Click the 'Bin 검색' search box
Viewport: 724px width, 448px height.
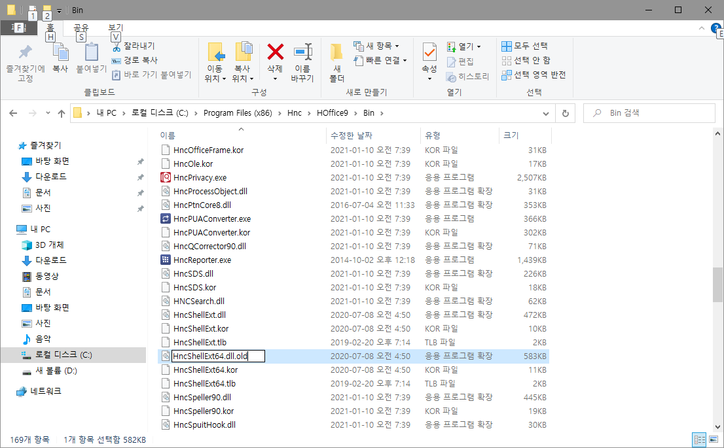(x=649, y=113)
